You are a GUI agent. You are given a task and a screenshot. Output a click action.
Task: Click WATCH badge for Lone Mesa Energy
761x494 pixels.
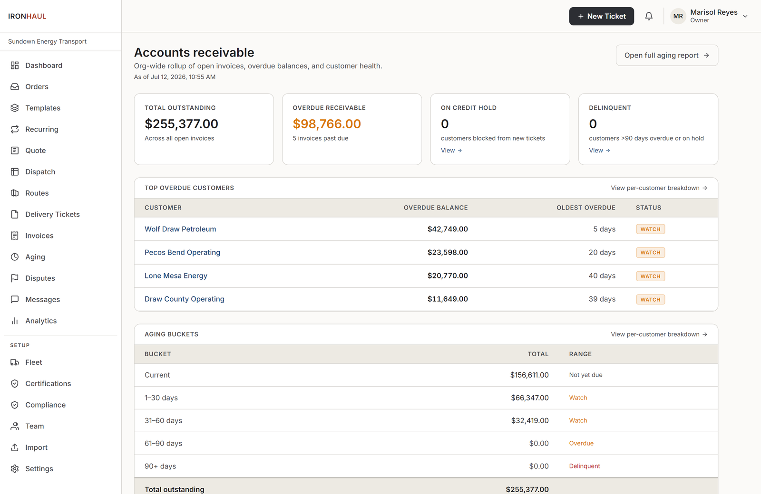pyautogui.click(x=650, y=276)
